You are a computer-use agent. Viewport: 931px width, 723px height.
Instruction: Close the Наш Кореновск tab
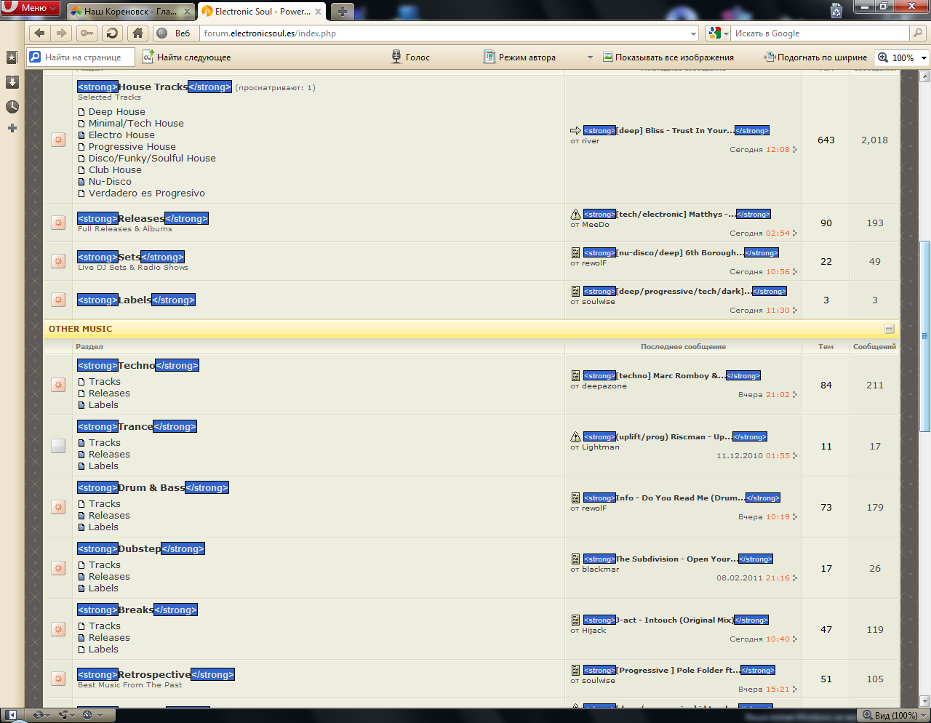[187, 12]
